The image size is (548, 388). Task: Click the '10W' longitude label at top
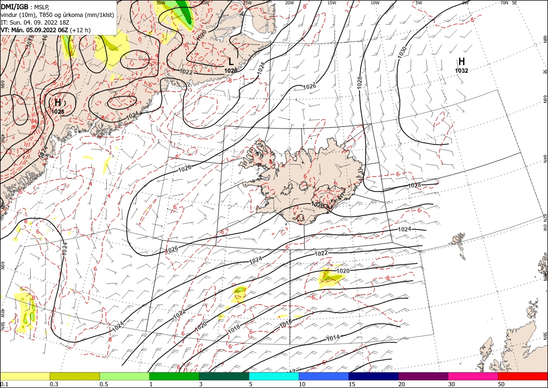click(375, 3)
